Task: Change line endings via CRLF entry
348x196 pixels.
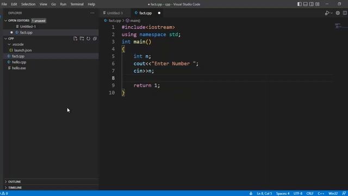Action: (310, 193)
